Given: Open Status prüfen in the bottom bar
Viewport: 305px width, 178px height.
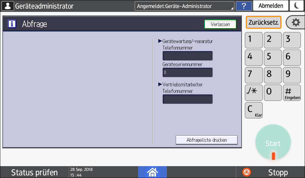Looking at the screenshot, I should (35, 172).
